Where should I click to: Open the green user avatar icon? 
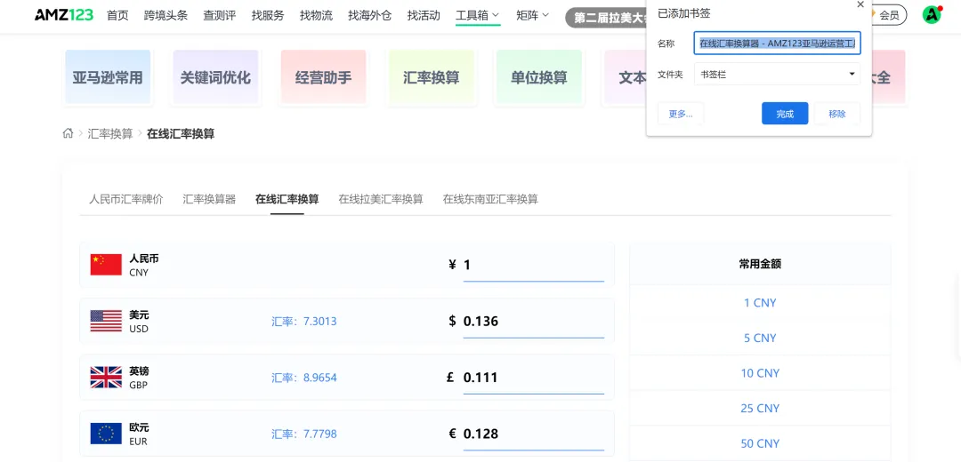(x=932, y=15)
